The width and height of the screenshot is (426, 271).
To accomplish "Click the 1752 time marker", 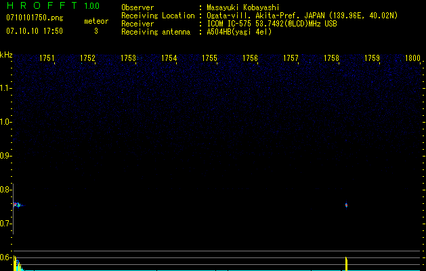I will click(x=88, y=58).
